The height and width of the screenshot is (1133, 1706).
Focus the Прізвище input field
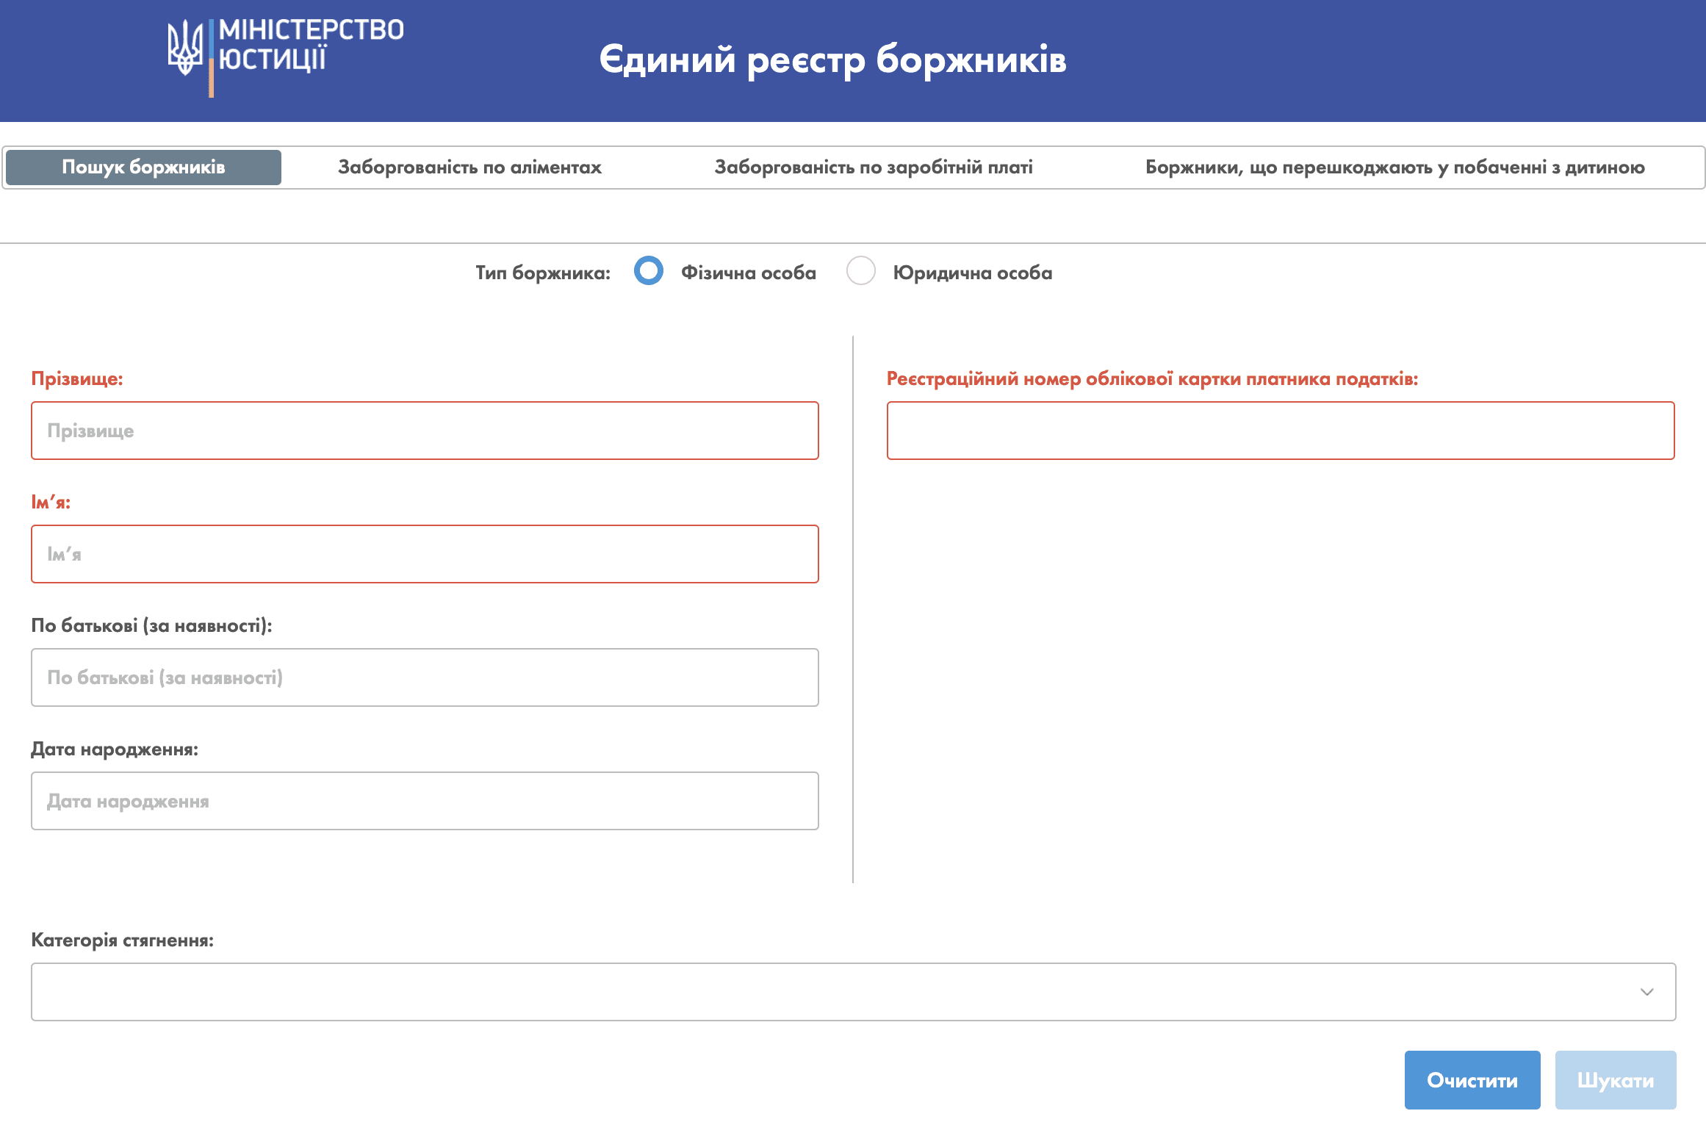[425, 431]
